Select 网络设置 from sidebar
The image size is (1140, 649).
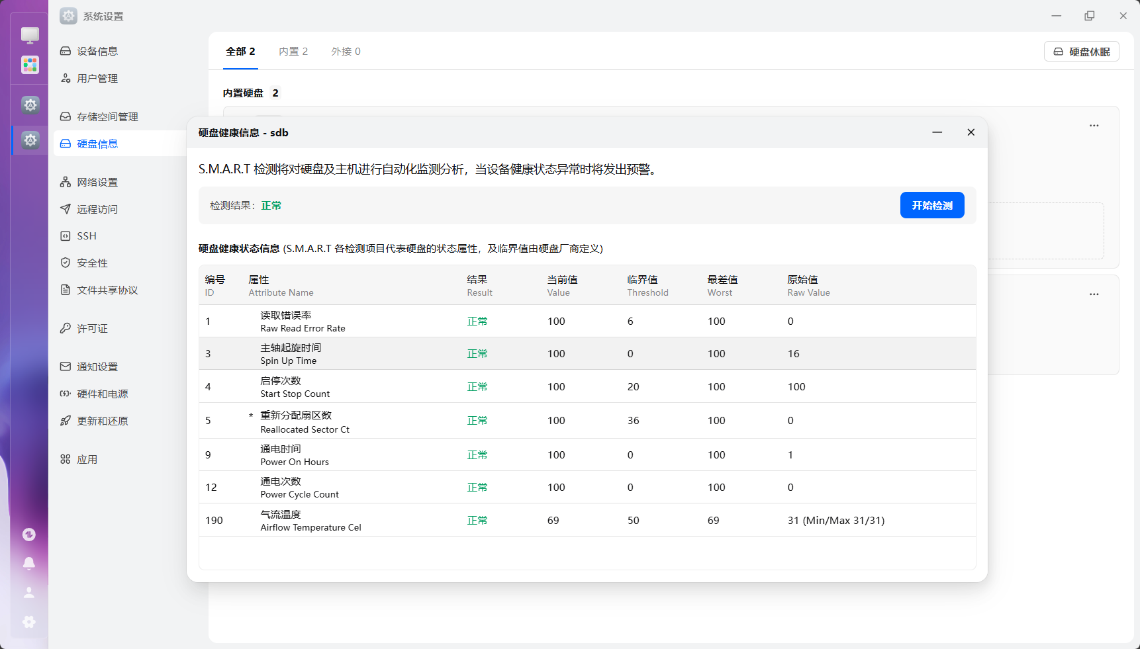click(x=97, y=182)
